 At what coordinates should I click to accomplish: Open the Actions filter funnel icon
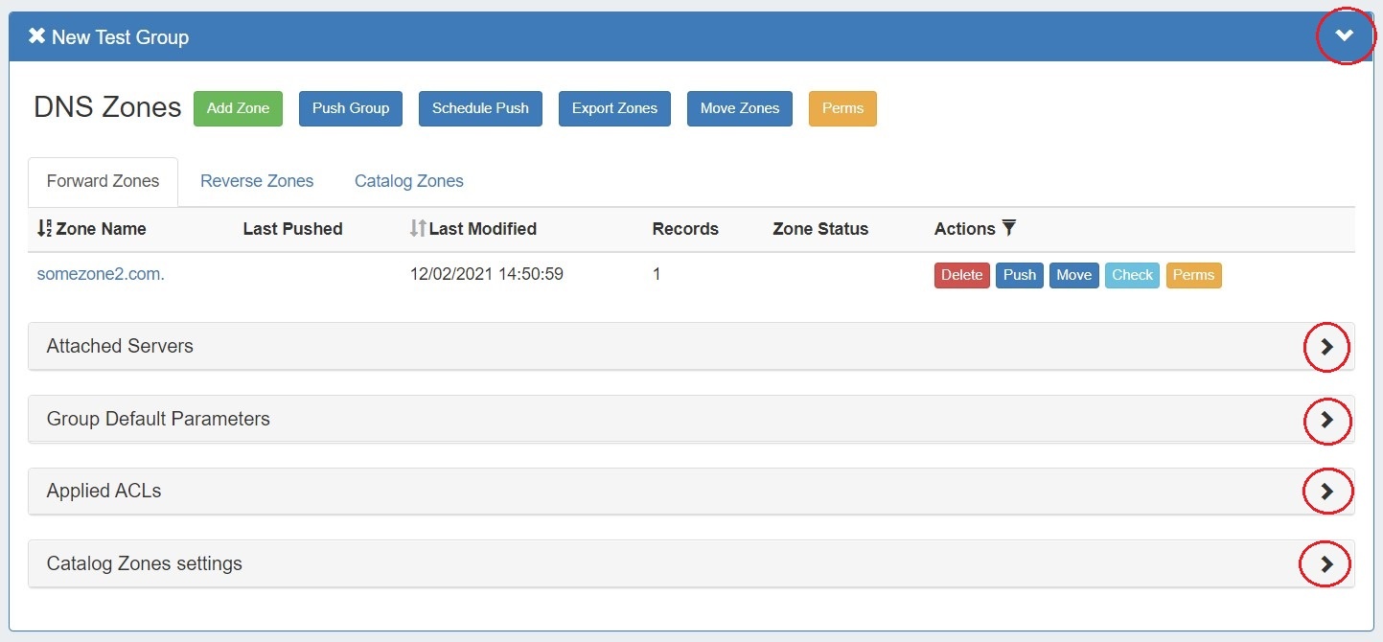(x=1009, y=228)
